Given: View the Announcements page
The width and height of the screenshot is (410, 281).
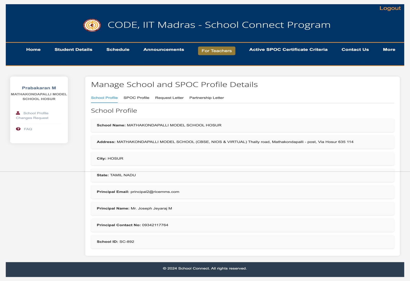Looking at the screenshot, I should [x=164, y=50].
